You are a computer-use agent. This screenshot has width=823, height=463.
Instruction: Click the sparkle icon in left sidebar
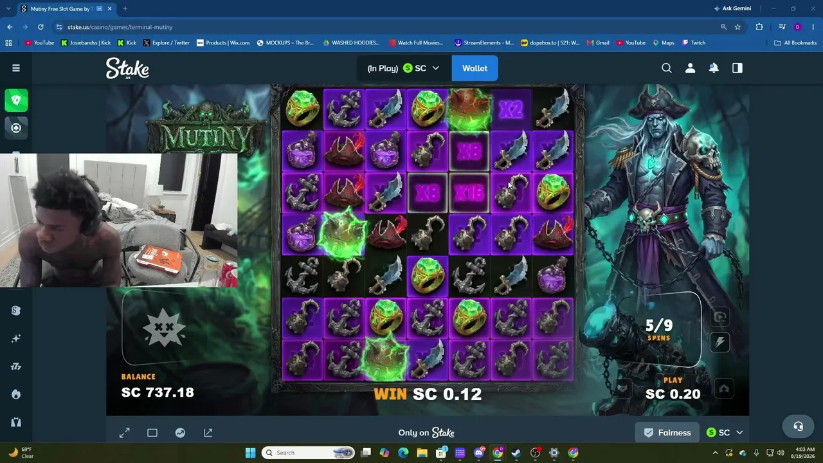click(x=16, y=338)
